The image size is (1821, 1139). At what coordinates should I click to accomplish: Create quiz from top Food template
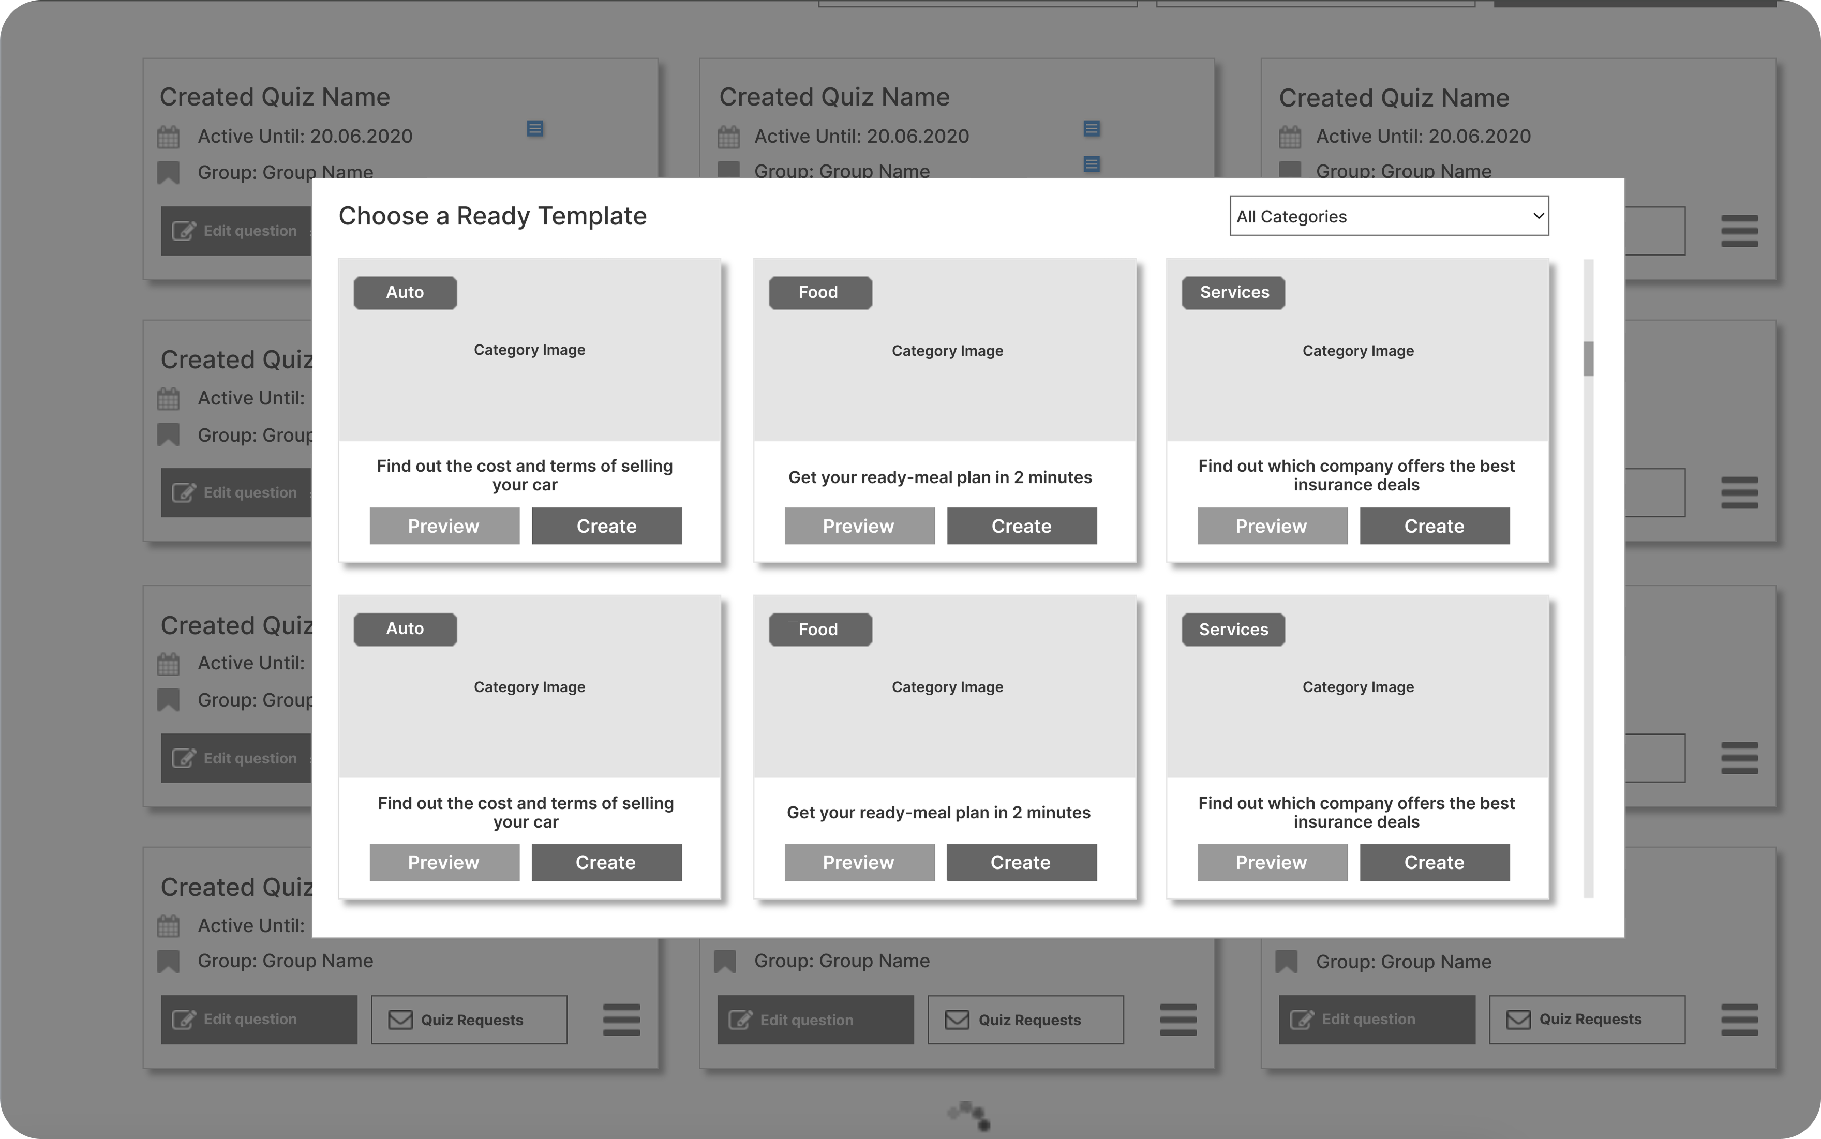1021,526
